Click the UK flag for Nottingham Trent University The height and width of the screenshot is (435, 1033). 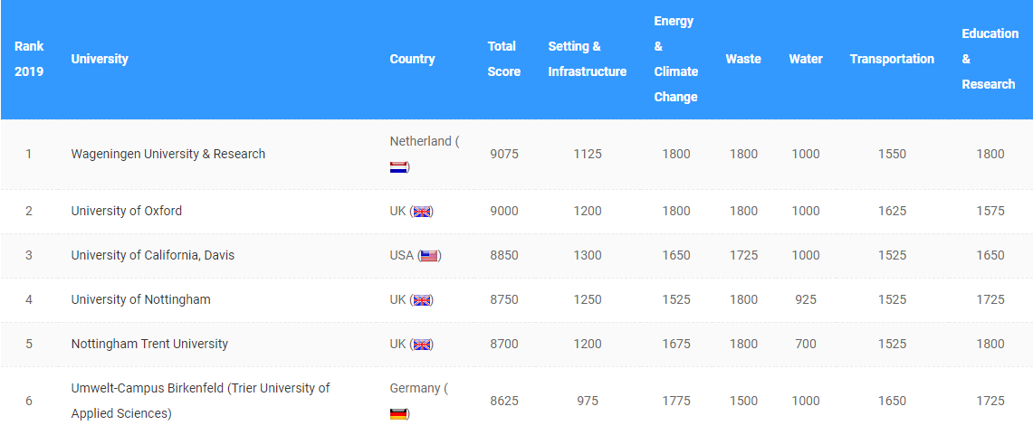click(x=422, y=345)
